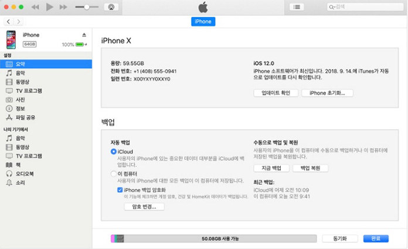Click the fast-forward playback button
Screen dimensions: 408x249
63,7
